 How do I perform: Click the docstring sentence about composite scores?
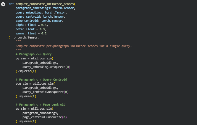(x=73, y=46)
